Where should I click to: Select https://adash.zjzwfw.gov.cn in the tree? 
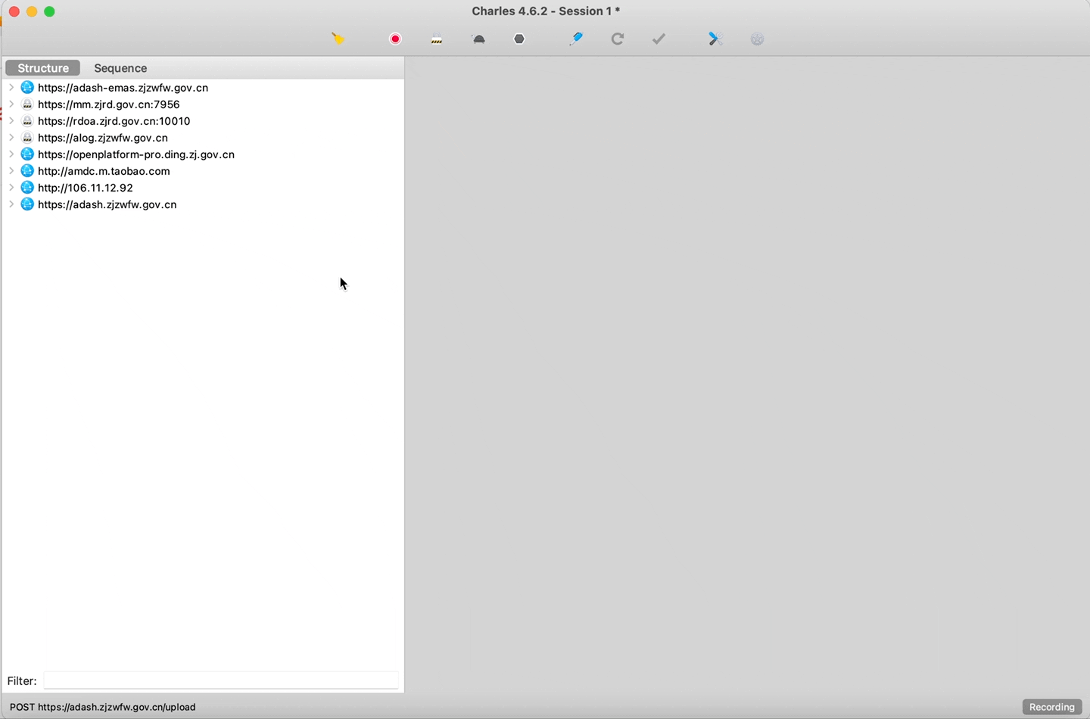pos(107,204)
